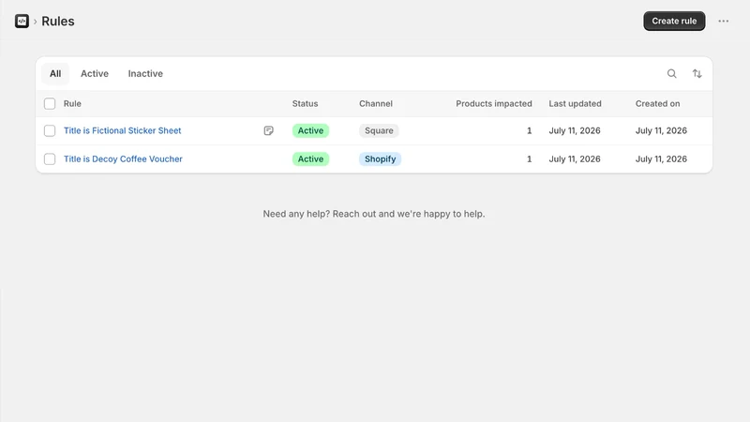This screenshot has height=422, width=750.
Task: Click the Create rule button
Action: click(674, 21)
